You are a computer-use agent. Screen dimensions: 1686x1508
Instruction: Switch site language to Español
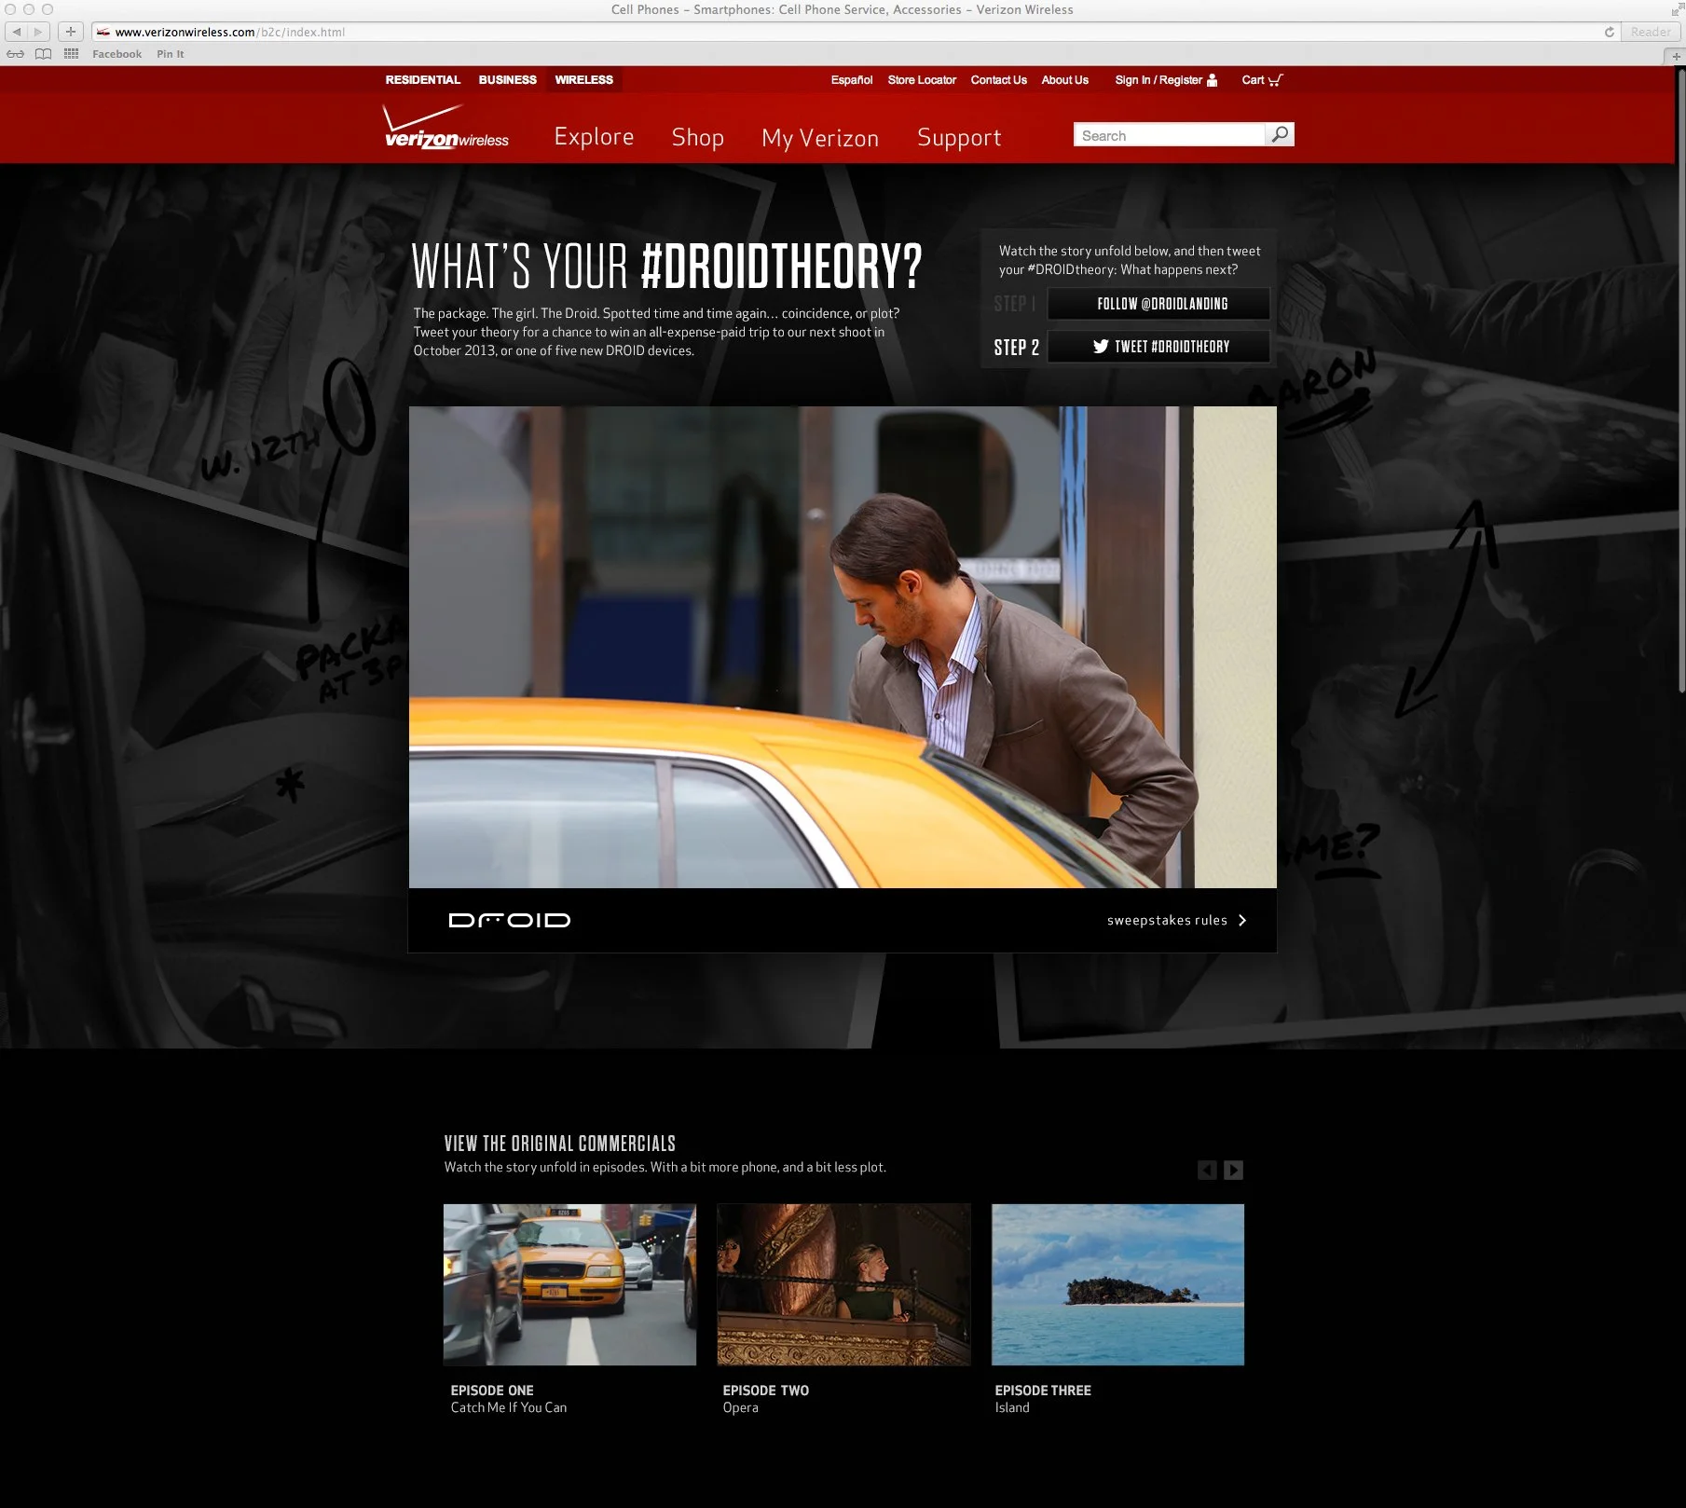pyautogui.click(x=852, y=80)
